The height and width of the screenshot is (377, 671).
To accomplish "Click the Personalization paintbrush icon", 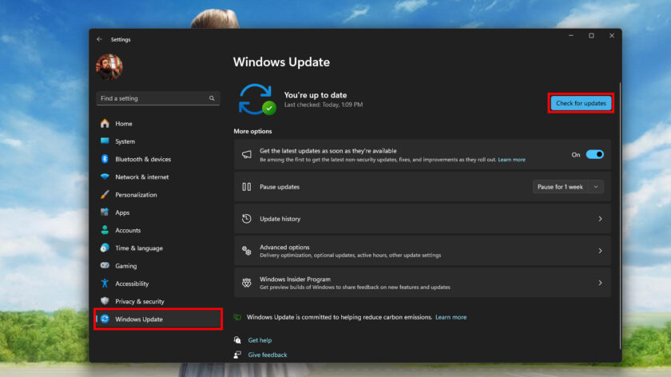I will tap(105, 194).
